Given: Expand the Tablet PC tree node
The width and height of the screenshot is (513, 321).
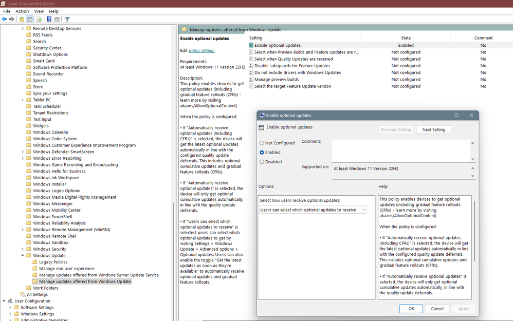Looking at the screenshot, I should (23, 100).
